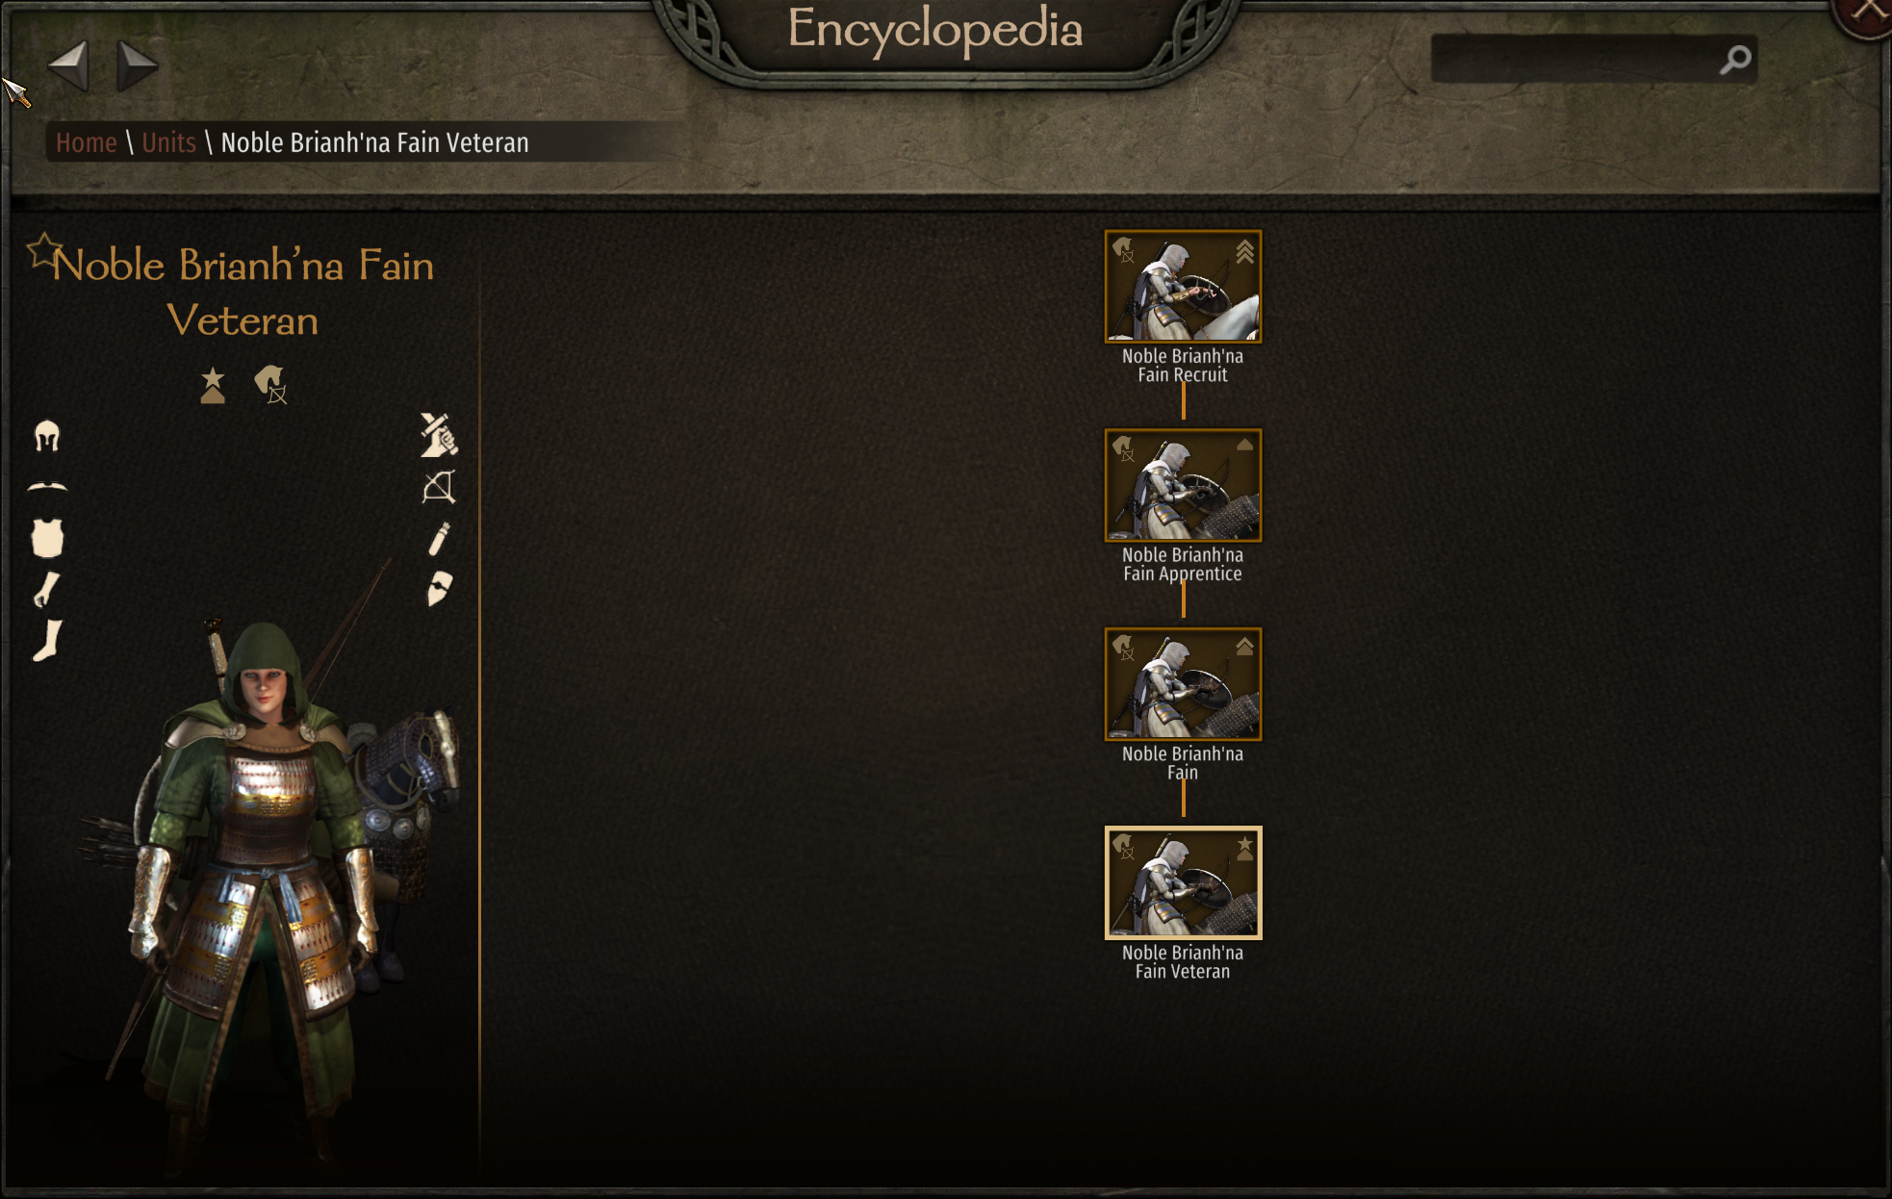Open Noble Brianh'na Fain Apprentice thumbnail
This screenshot has height=1199, width=1892.
tap(1183, 485)
